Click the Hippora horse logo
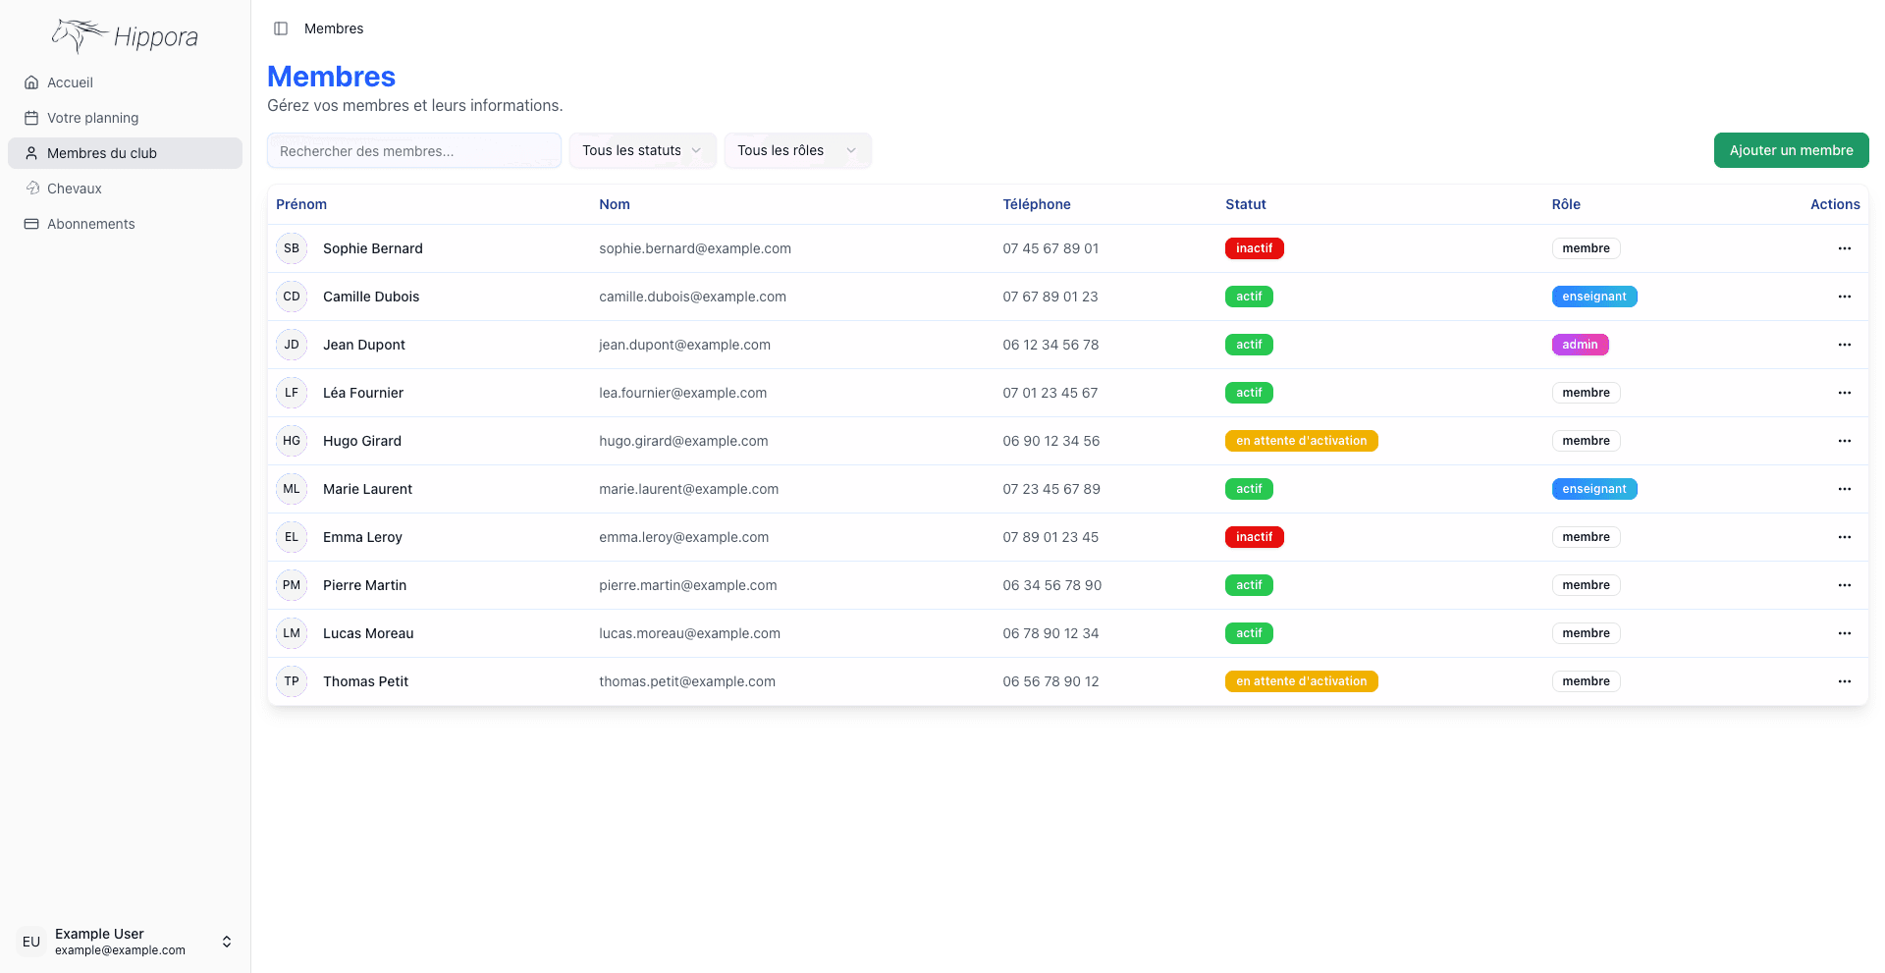Image resolution: width=1885 pixels, height=973 pixels. [125, 36]
